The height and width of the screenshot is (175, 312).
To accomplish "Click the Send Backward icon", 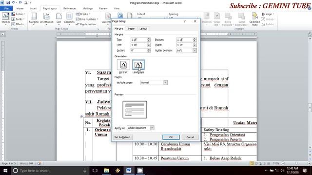I will pyautogui.click(x=241, y=19).
